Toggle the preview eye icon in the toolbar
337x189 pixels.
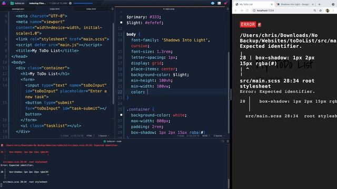pyautogui.click(x=213, y=3)
